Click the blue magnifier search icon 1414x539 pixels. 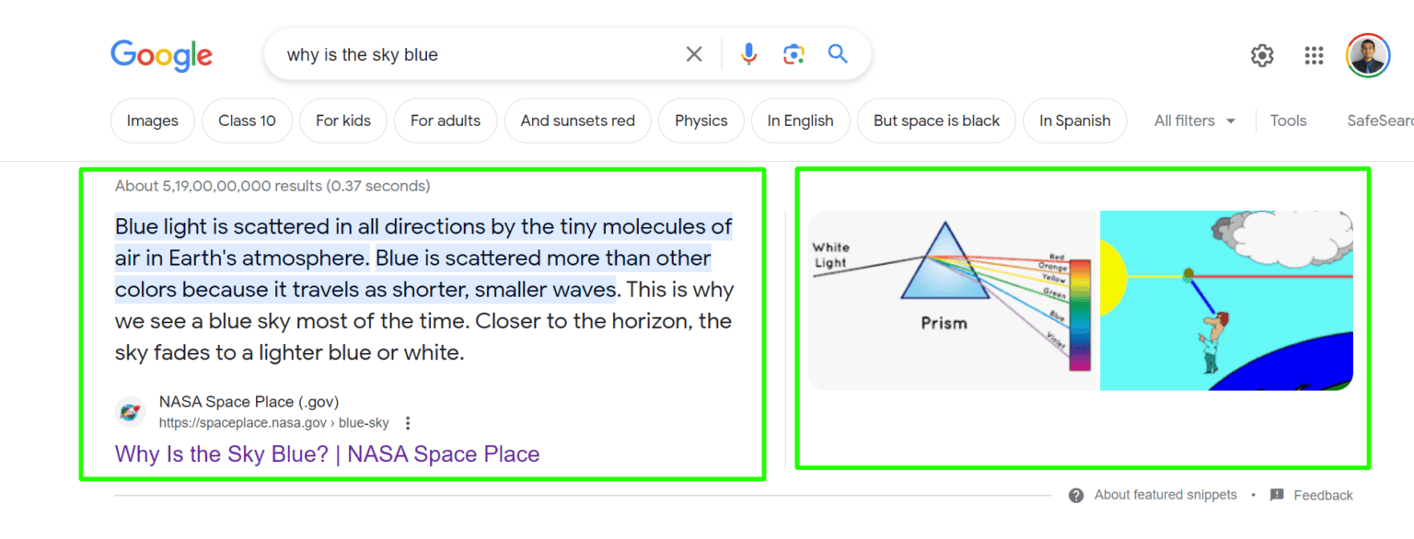838,54
